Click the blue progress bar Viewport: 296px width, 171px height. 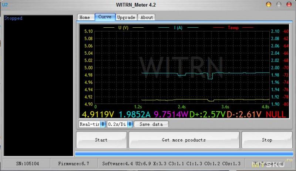[x=184, y=154]
